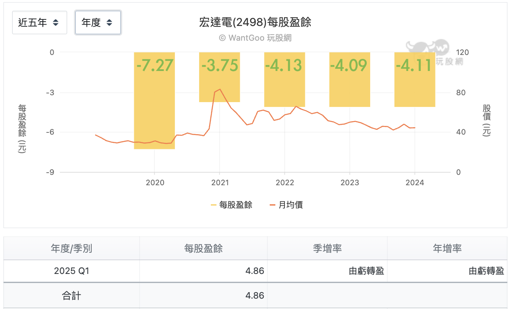Click the 合計 row in the table
Image resolution: width=510 pixels, height=309 pixels.
tap(71, 295)
